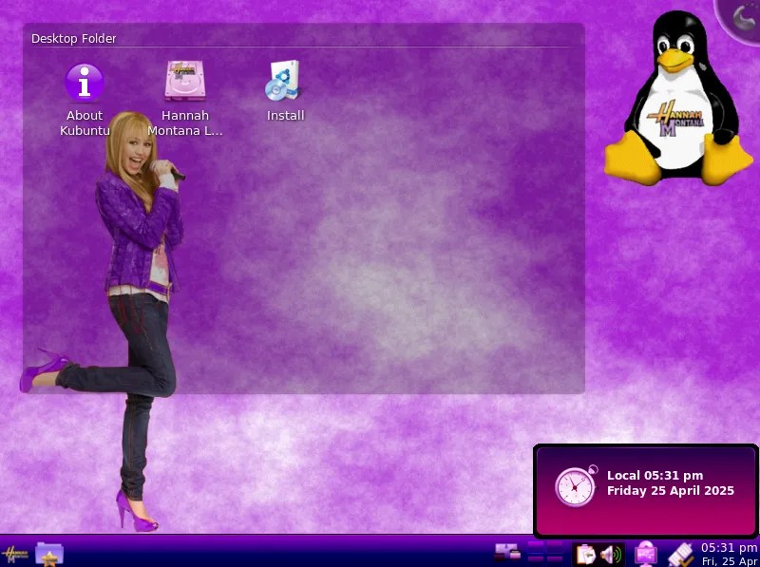Click the speaker volume tray icon
The image size is (760, 567).
click(x=611, y=554)
